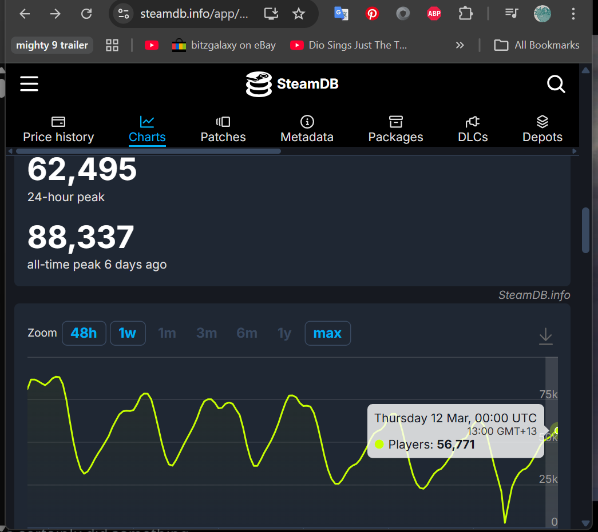The width and height of the screenshot is (598, 532).
Task: Open the first YouTube bookmark icon
Action: tap(152, 45)
